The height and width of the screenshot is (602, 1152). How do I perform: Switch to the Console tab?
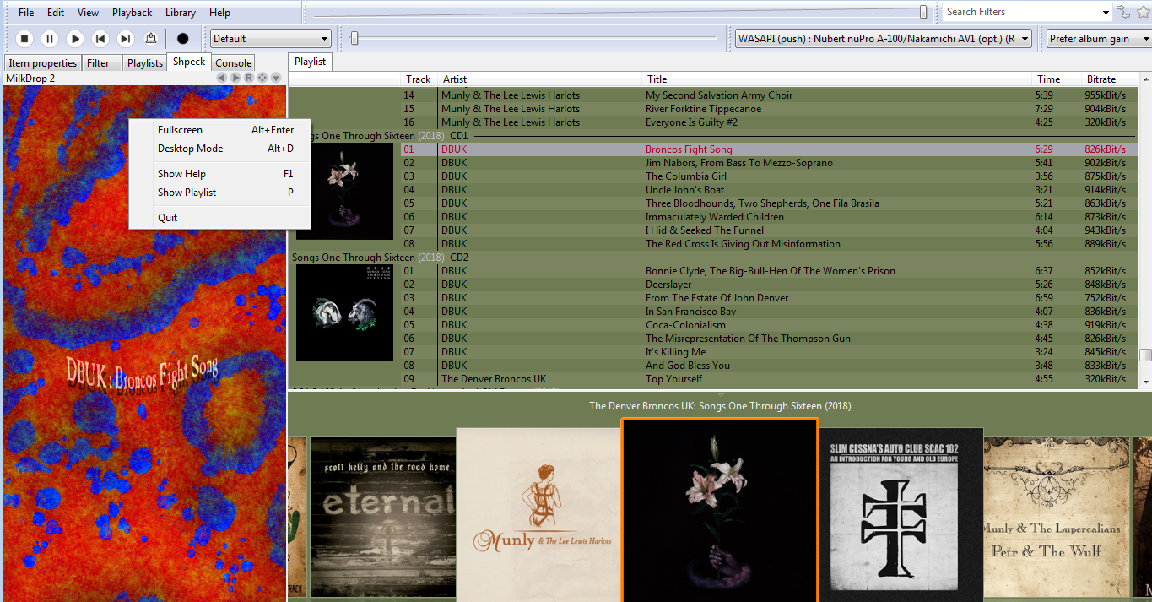[x=232, y=62]
